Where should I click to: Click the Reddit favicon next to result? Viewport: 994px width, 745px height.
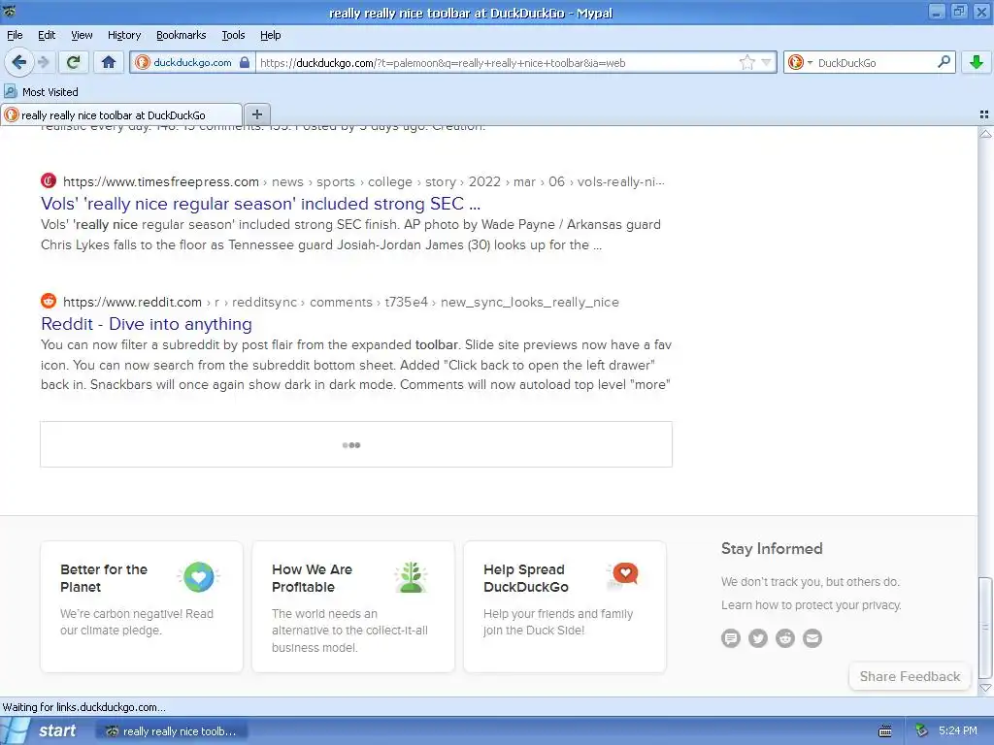pos(49,301)
